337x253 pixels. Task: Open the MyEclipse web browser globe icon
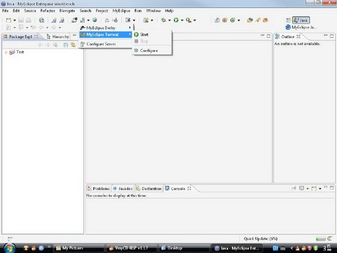point(42,20)
